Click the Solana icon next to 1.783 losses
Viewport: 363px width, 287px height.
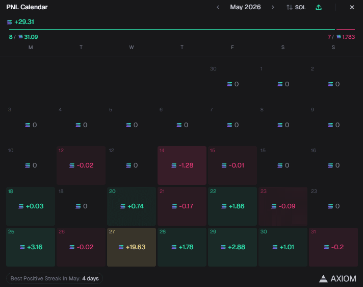339,37
